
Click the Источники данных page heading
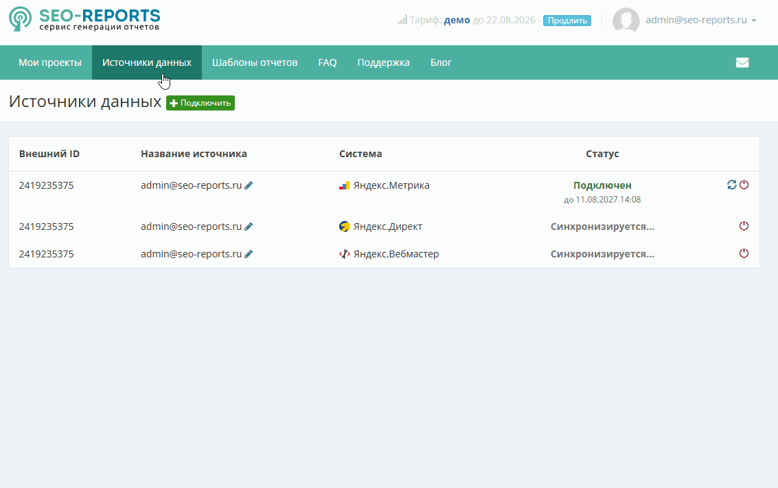point(85,101)
